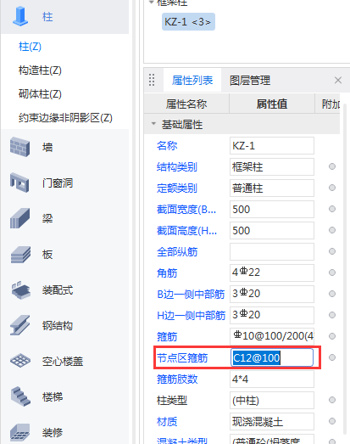Click the 箍筋肢数 property name

(177, 379)
